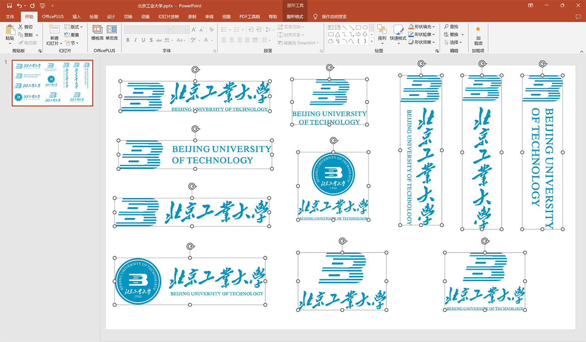The height and width of the screenshot is (342, 586).
Task: Click the Redo icon in quick access toolbar
Action: coord(32,6)
